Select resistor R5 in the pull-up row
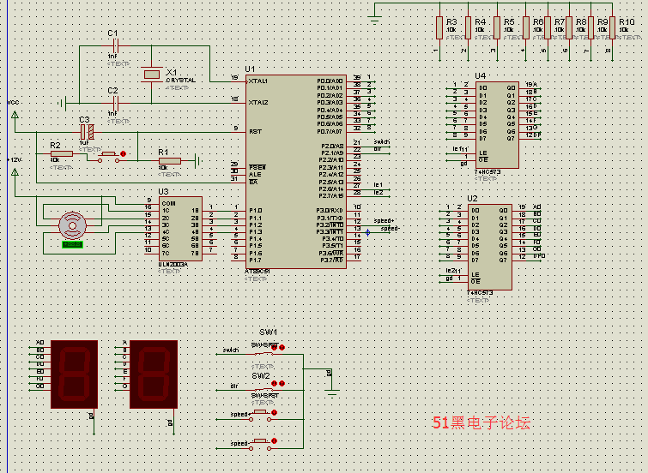The height and width of the screenshot is (473, 648). (497, 27)
